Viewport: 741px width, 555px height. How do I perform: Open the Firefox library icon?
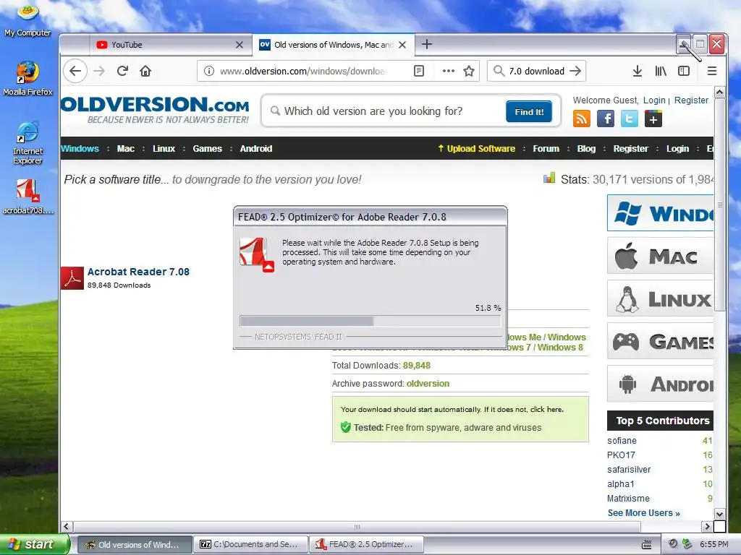[x=661, y=71]
